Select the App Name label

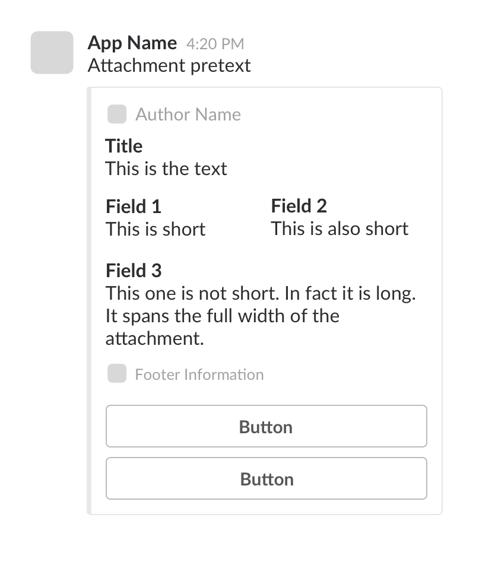pyautogui.click(x=132, y=43)
